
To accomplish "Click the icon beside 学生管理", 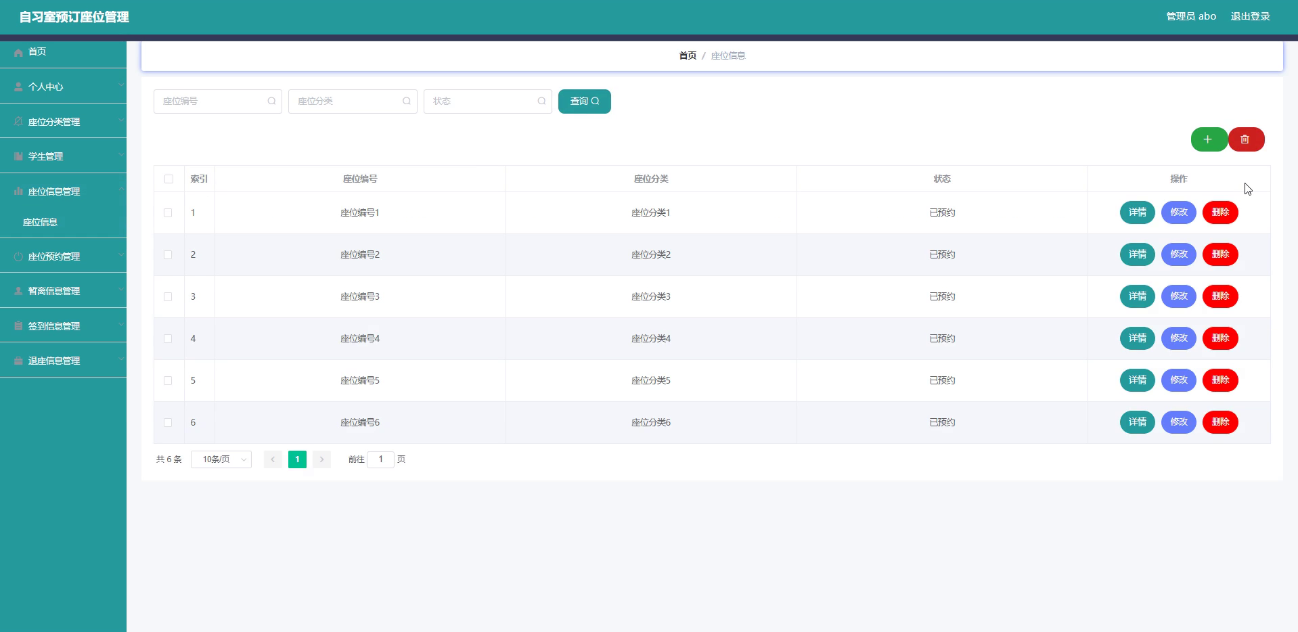I will coord(18,156).
